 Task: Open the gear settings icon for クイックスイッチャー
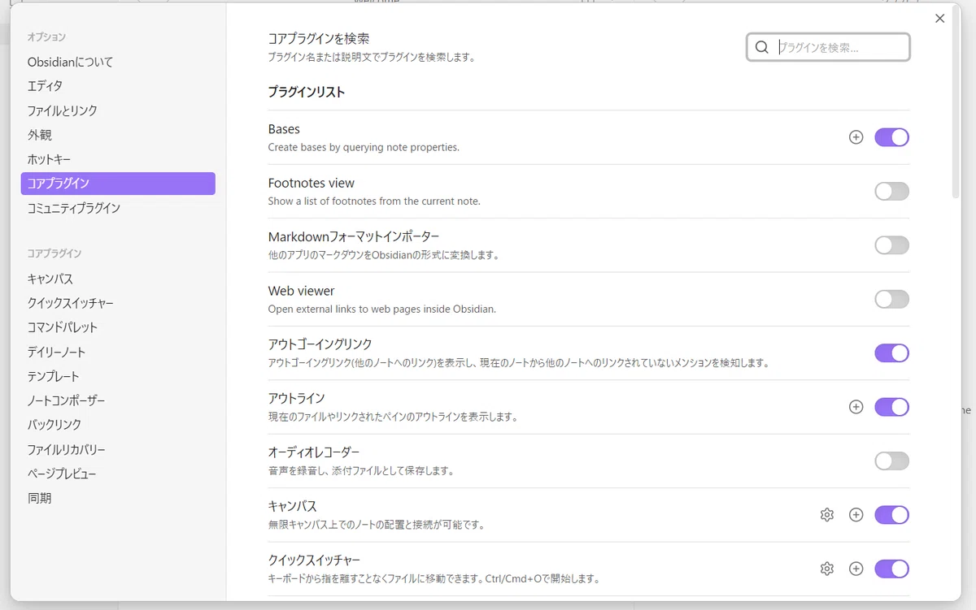827,569
